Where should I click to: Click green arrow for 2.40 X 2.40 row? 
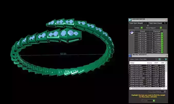pos(162,40)
